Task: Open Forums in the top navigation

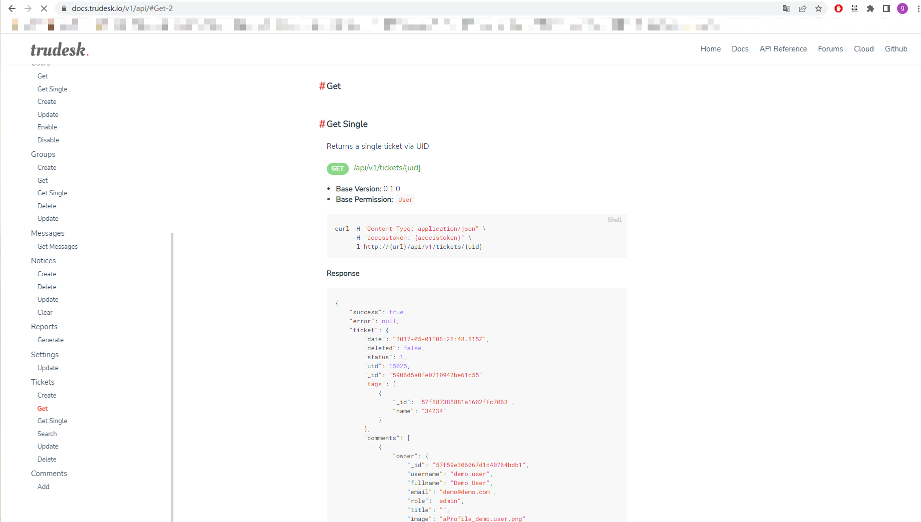Action: 831,49
